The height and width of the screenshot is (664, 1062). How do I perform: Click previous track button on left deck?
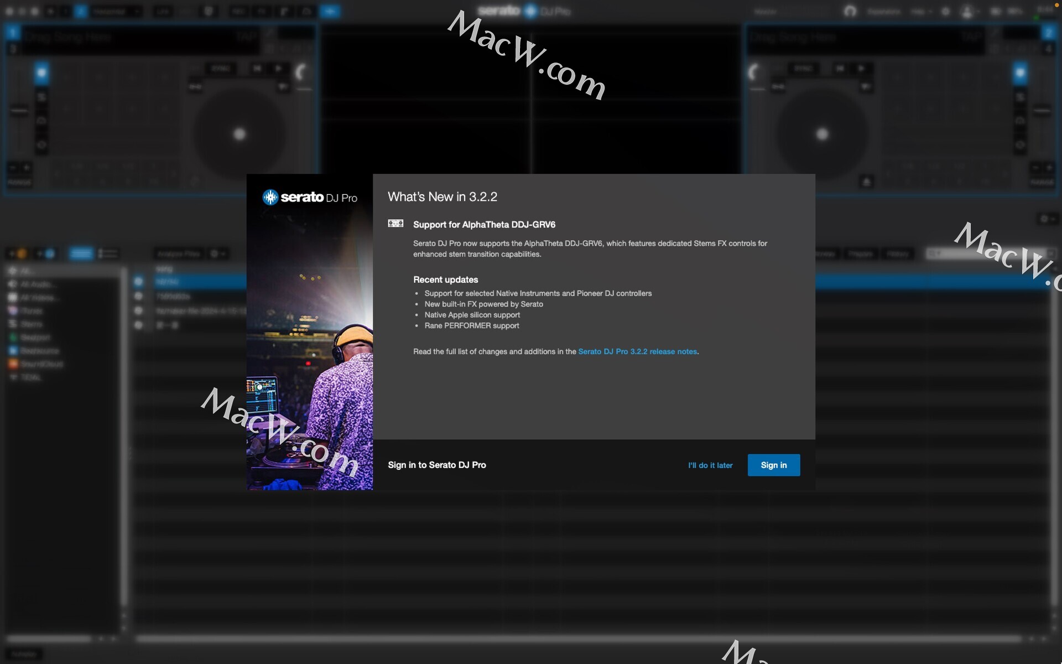coord(257,68)
